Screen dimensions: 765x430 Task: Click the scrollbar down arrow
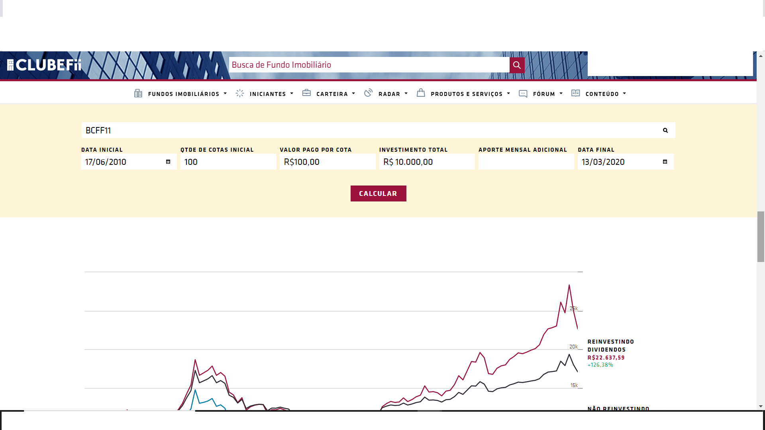[761, 406]
